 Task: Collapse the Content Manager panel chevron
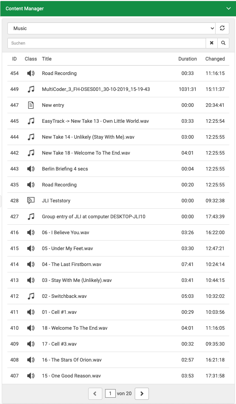coord(228,8)
